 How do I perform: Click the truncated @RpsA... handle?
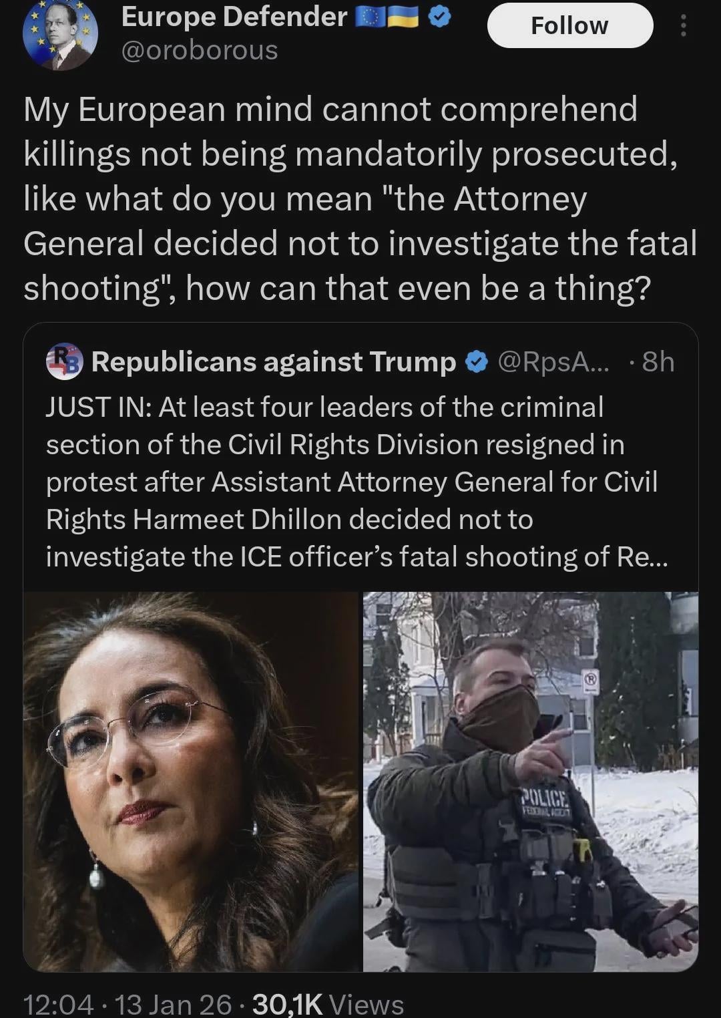tap(553, 362)
